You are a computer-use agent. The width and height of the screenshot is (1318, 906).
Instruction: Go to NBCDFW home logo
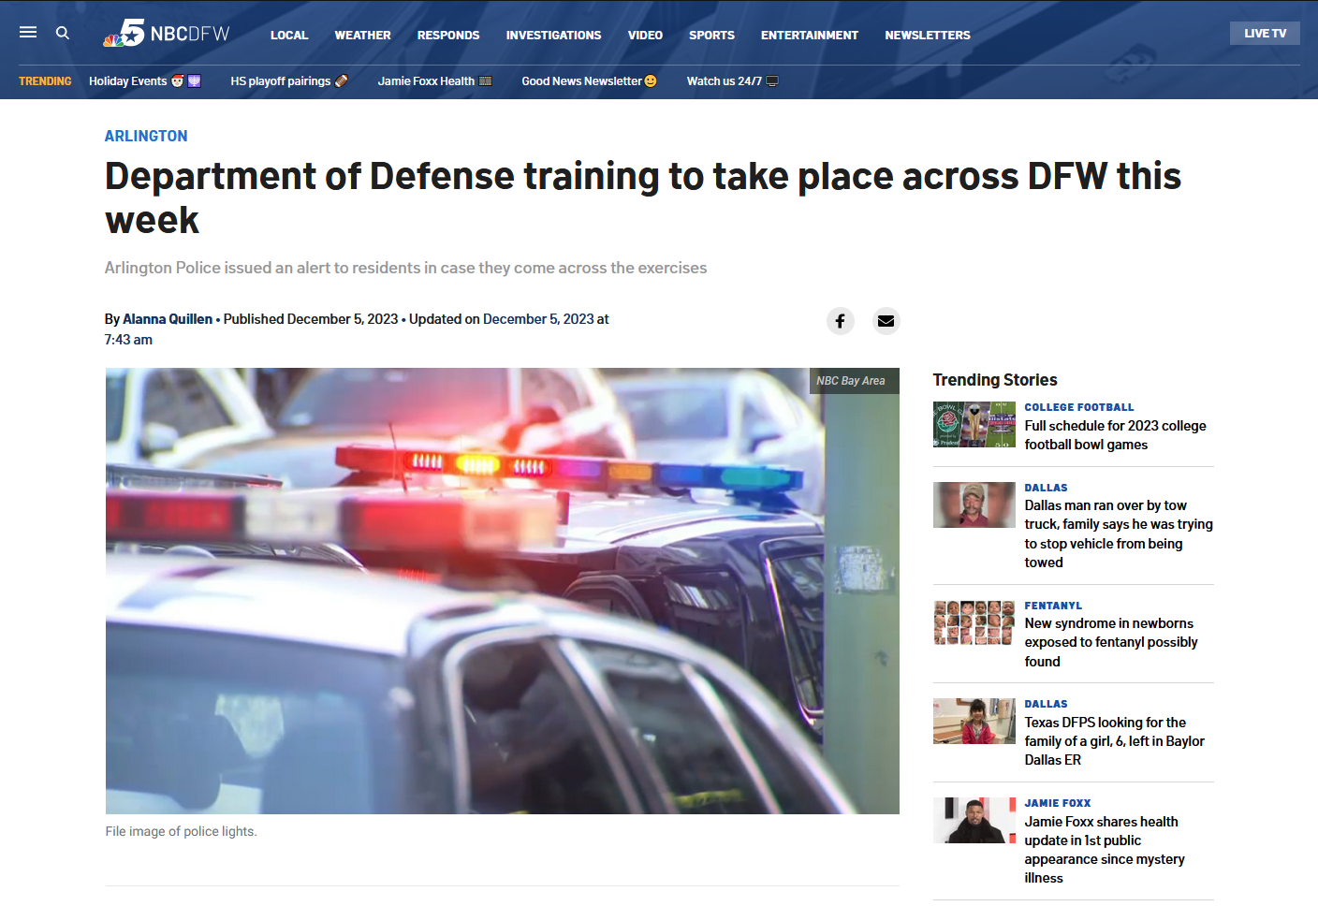[166, 34]
